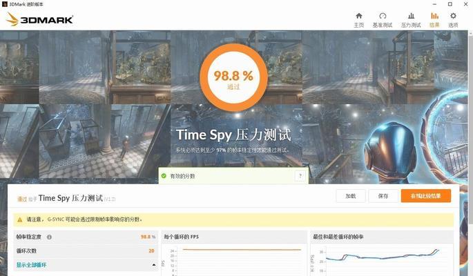The image size is (473, 276).
Task: Click the question mark help button
Action: click(x=300, y=176)
